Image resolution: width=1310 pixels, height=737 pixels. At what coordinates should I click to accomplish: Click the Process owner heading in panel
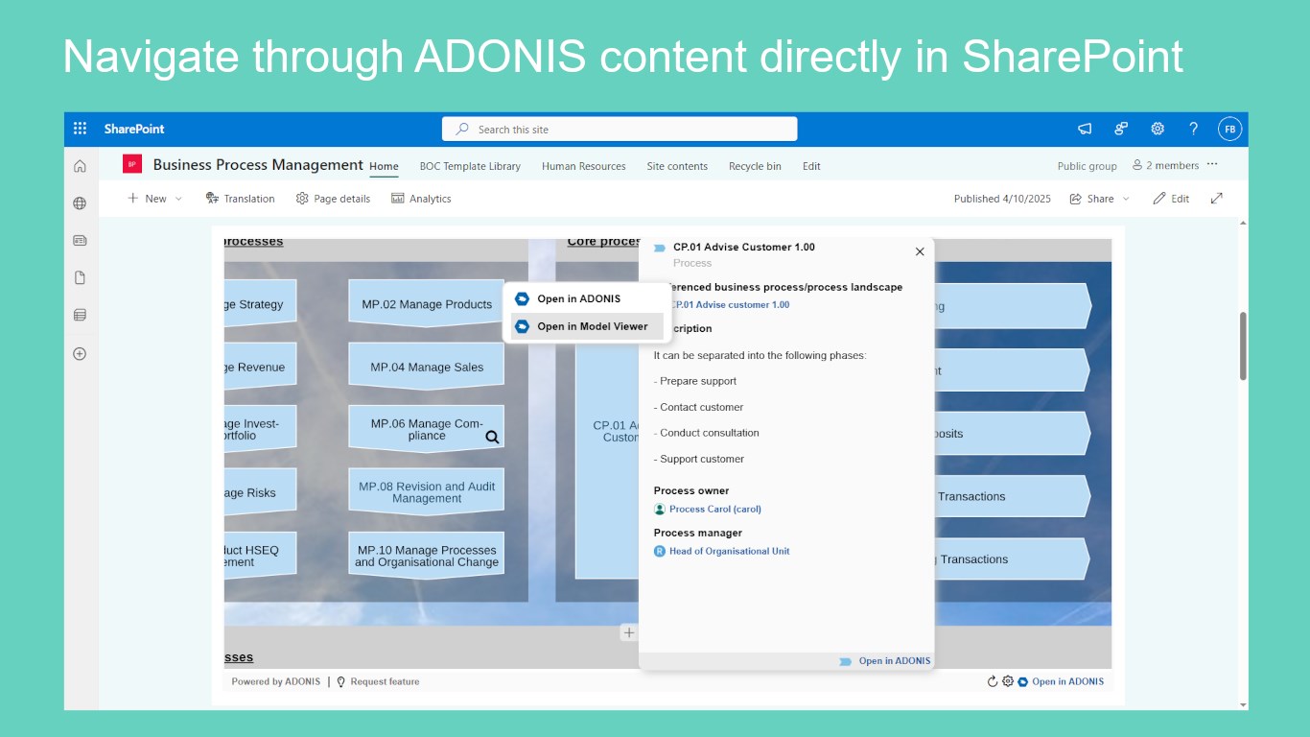click(x=691, y=490)
